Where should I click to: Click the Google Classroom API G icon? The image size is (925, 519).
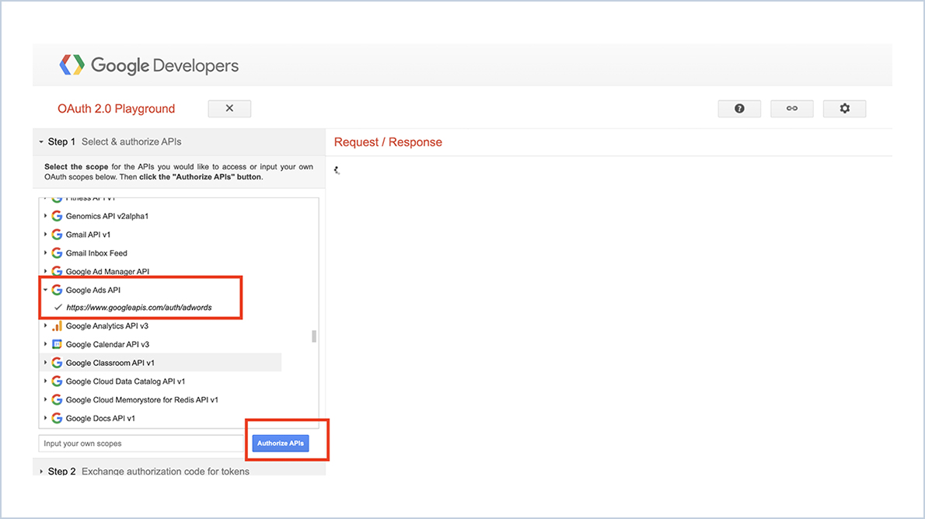tap(57, 362)
